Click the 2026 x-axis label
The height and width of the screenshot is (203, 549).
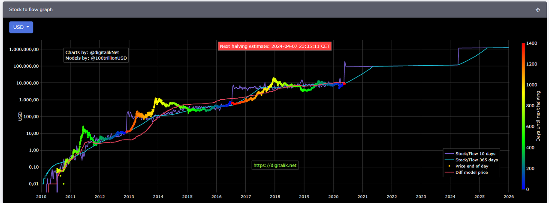(x=508, y=197)
